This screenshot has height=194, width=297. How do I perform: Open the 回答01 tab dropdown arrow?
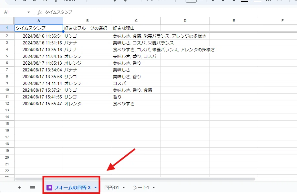click(x=124, y=188)
